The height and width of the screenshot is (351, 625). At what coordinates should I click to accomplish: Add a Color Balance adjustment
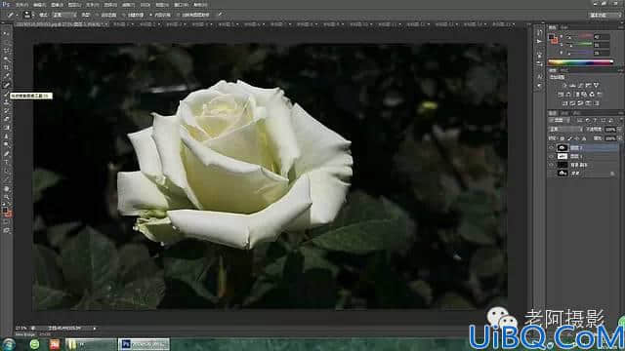point(568,95)
